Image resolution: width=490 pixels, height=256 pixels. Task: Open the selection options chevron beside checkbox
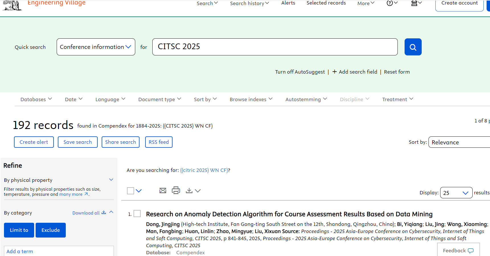[139, 191]
